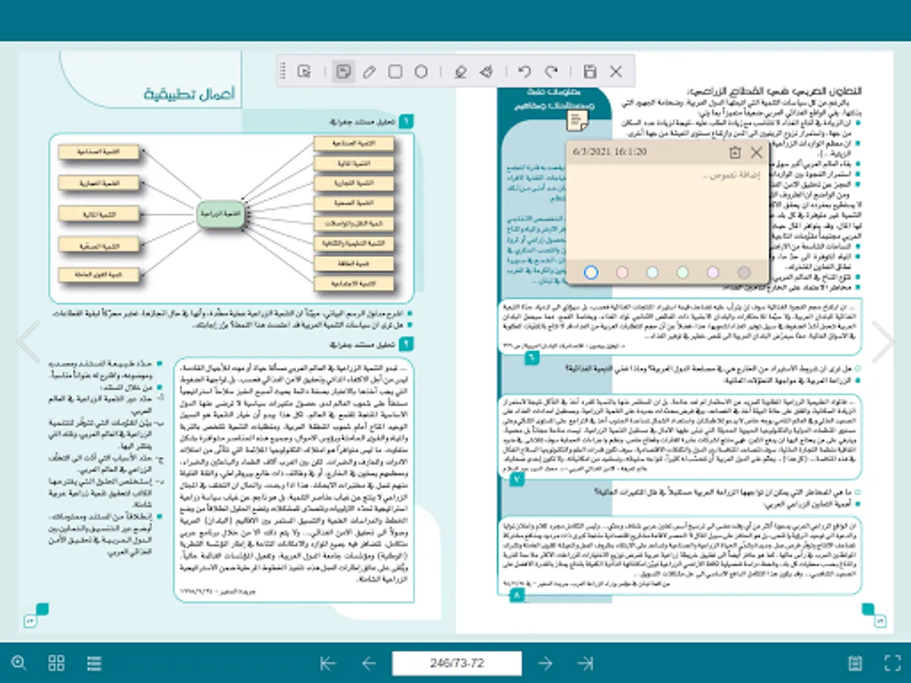The image size is (911, 683).
Task: Delete the sticky note with trash icon
Action: [734, 153]
